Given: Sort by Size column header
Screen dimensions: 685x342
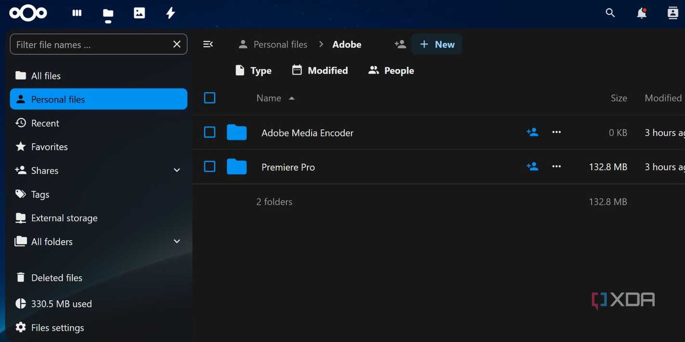Looking at the screenshot, I should pyautogui.click(x=619, y=98).
